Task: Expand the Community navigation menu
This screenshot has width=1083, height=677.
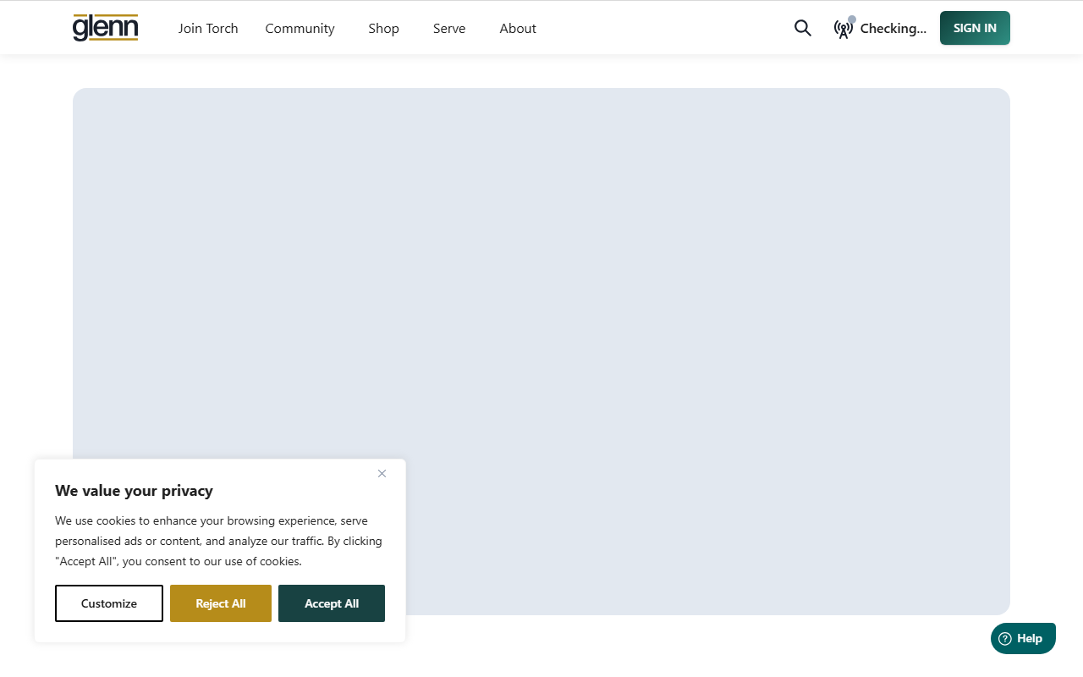Action: coord(300,28)
